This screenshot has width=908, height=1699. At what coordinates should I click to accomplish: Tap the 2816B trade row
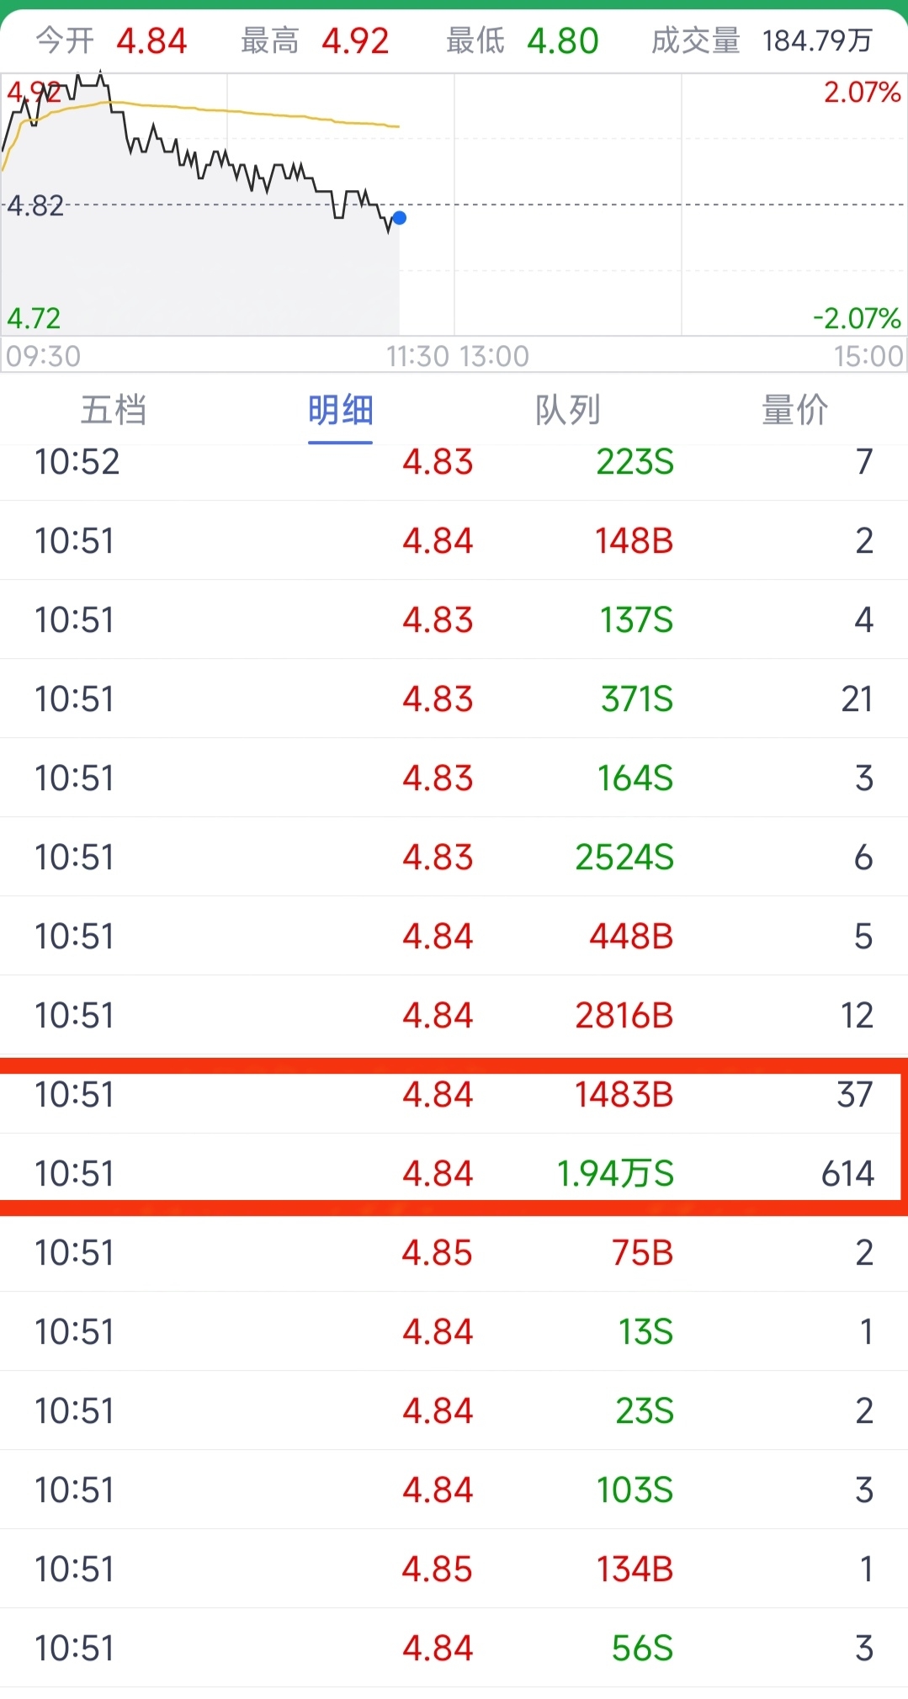pyautogui.click(x=454, y=1015)
